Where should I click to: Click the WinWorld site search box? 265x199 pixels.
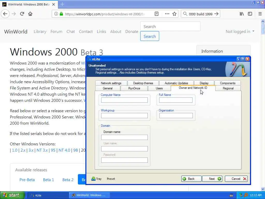click(170, 26)
